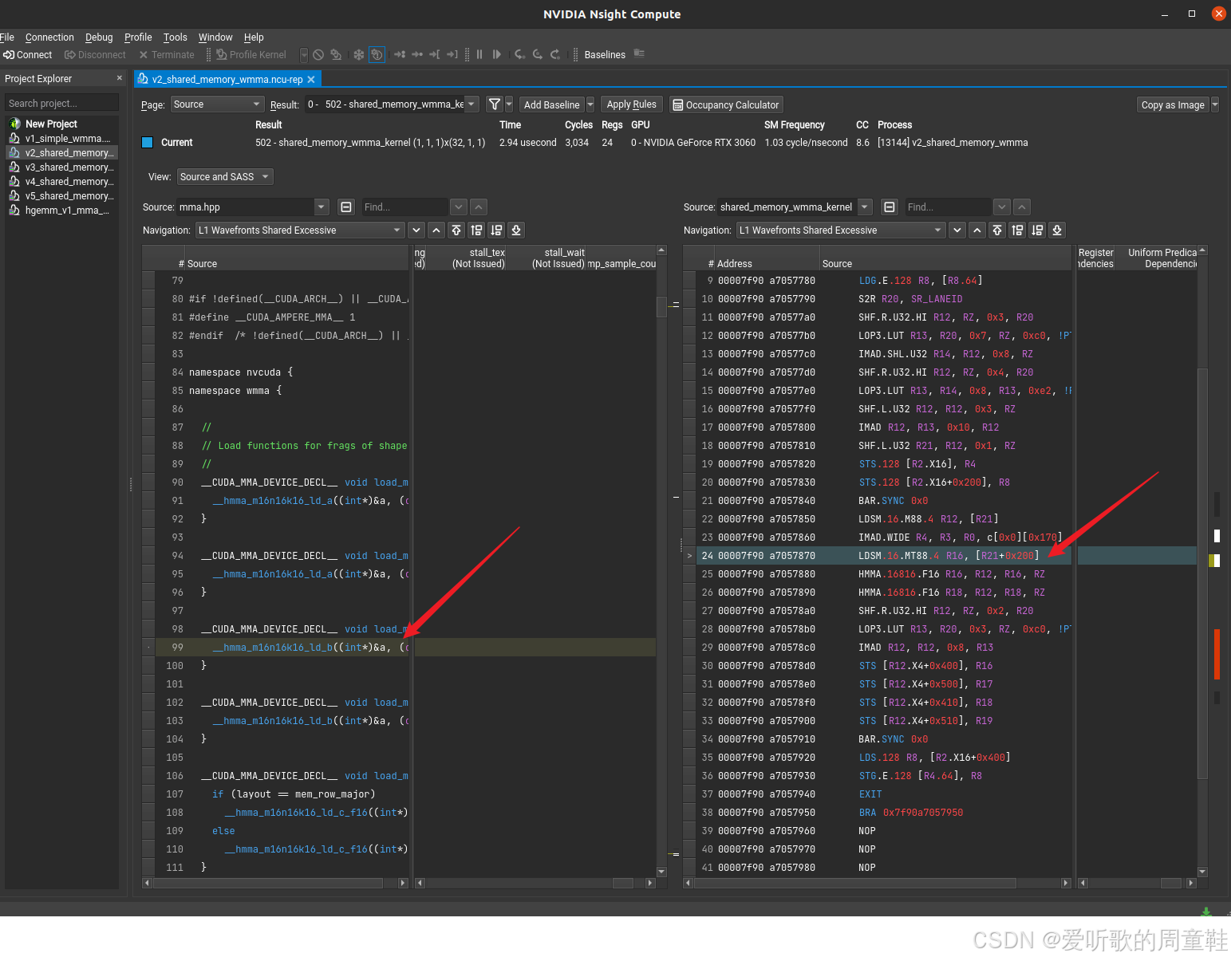Open right Navigation dropdown L1 Wavefronts Shared Excessive

(841, 230)
